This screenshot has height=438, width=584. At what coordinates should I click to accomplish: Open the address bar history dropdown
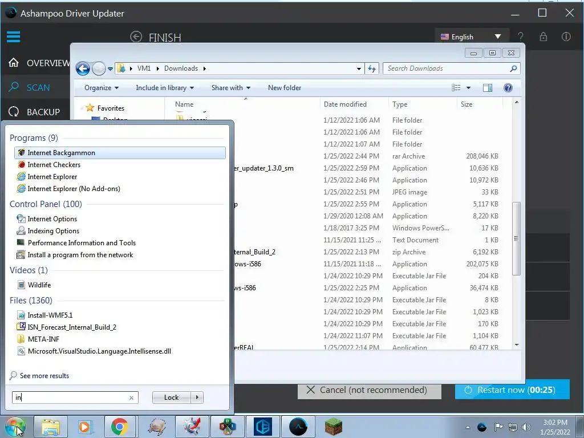coord(359,69)
